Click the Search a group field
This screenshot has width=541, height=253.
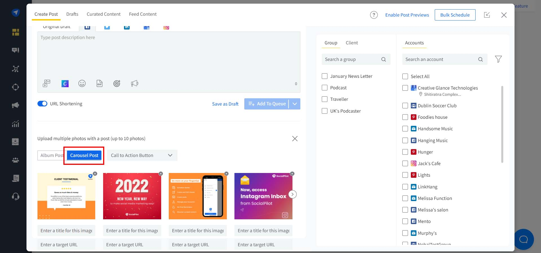click(x=356, y=59)
